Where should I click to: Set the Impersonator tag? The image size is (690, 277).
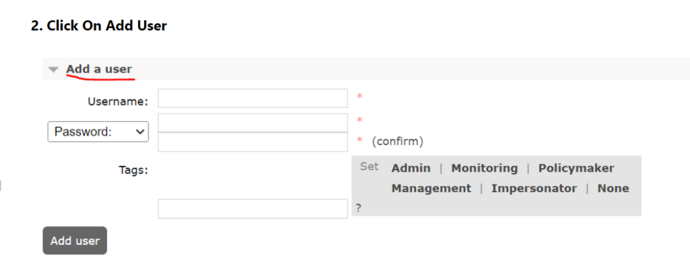534,188
